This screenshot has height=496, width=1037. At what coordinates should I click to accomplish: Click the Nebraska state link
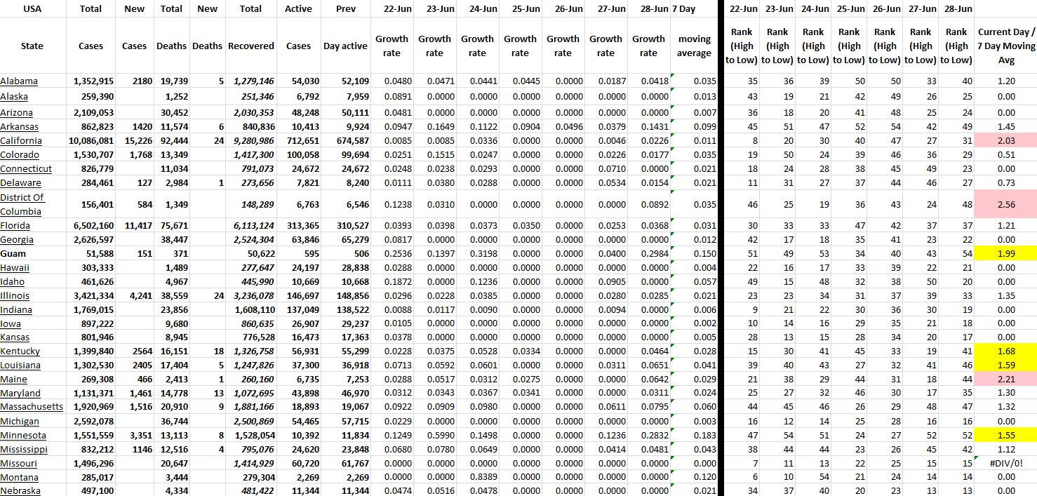20,491
